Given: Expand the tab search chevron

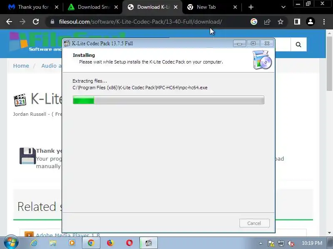Looking at the screenshot, I should [283, 7].
